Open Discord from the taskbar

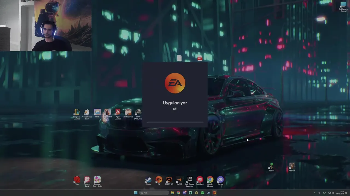pos(185,193)
